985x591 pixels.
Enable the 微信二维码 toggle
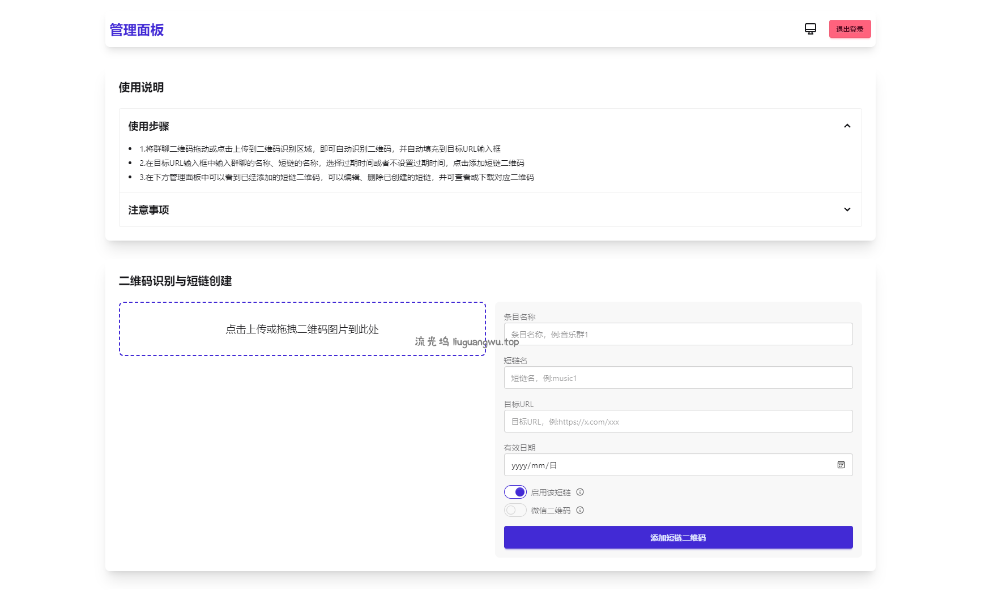(515, 509)
